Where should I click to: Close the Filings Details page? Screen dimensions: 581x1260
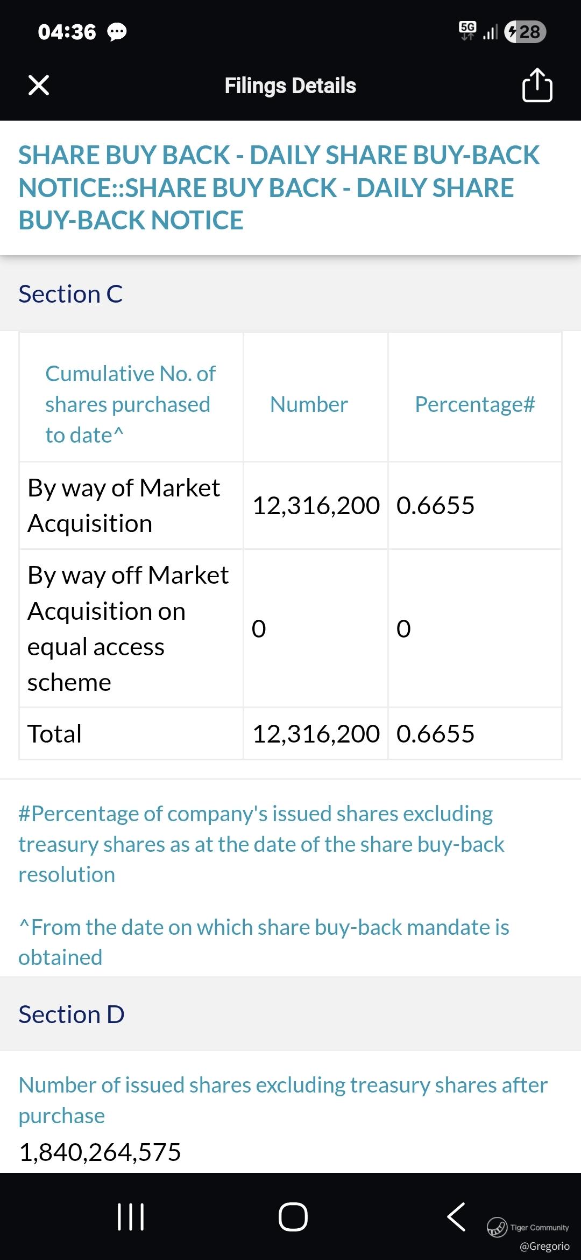pyautogui.click(x=39, y=85)
